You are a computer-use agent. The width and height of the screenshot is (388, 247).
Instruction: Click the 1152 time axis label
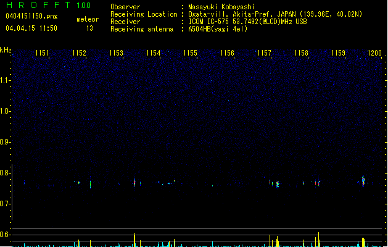[x=79, y=52]
